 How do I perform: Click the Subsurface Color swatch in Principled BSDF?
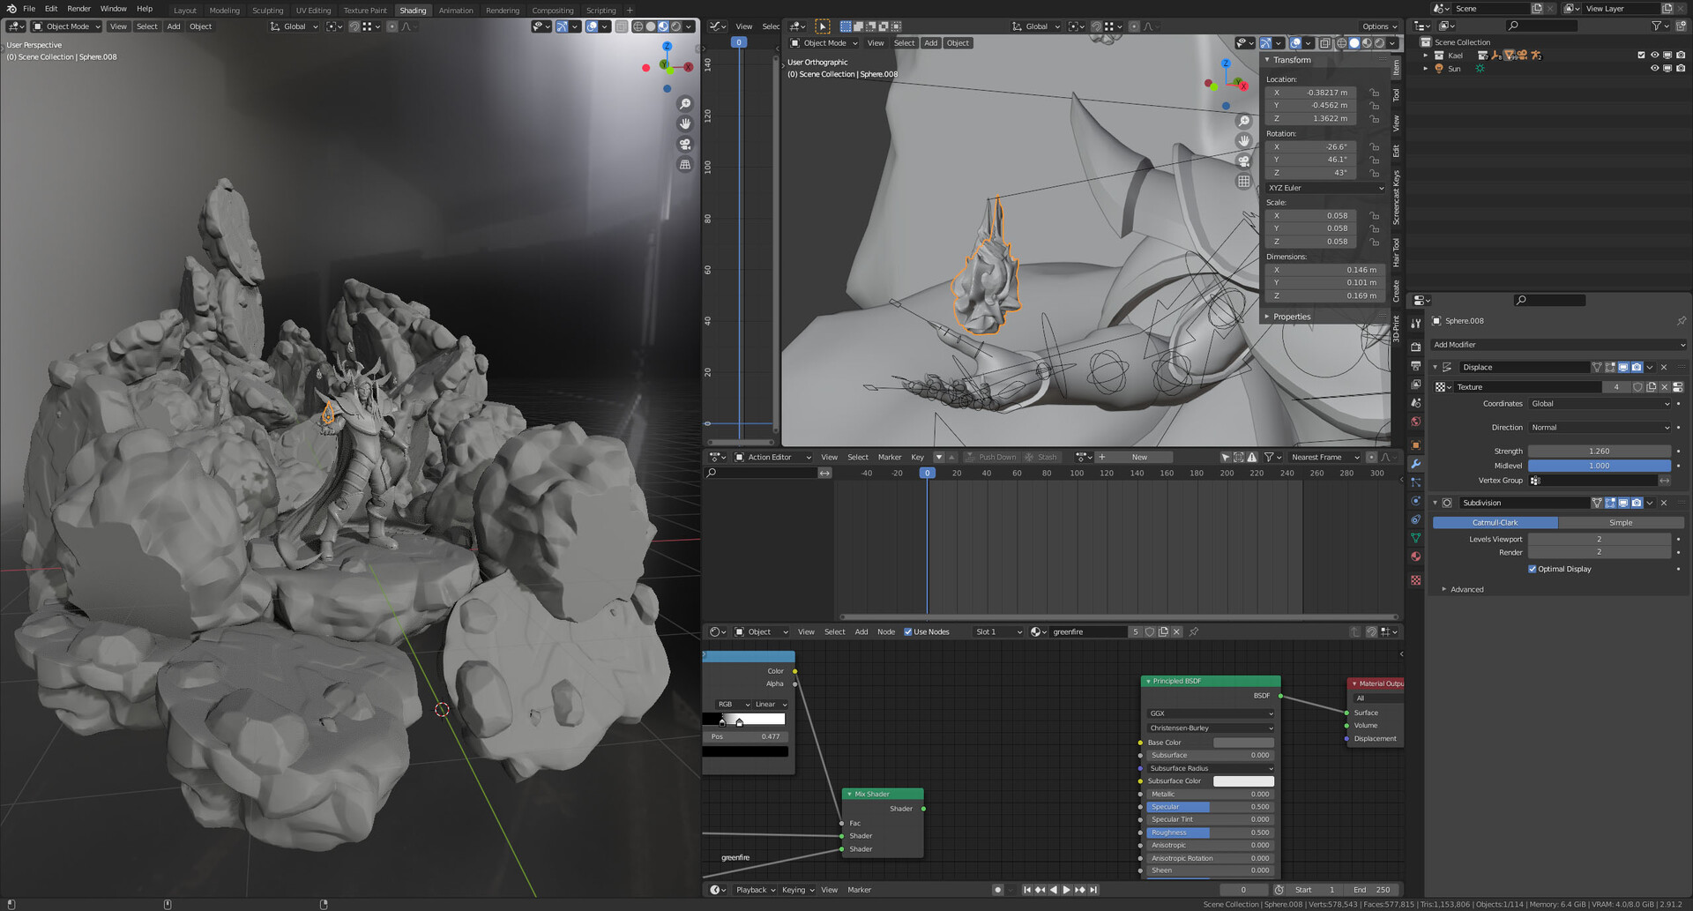click(1243, 780)
